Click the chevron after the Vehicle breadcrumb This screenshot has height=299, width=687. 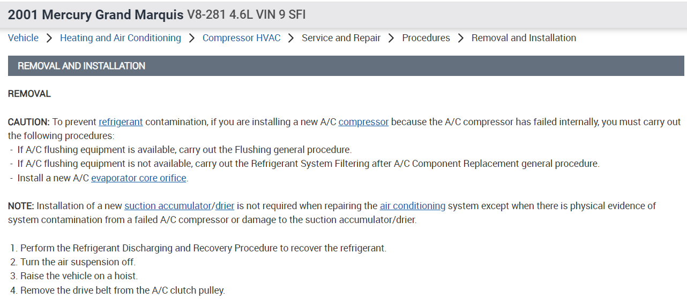[x=49, y=38]
